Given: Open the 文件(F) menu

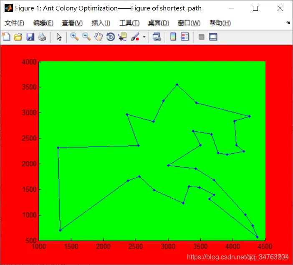Looking at the screenshot, I should click(x=14, y=23).
